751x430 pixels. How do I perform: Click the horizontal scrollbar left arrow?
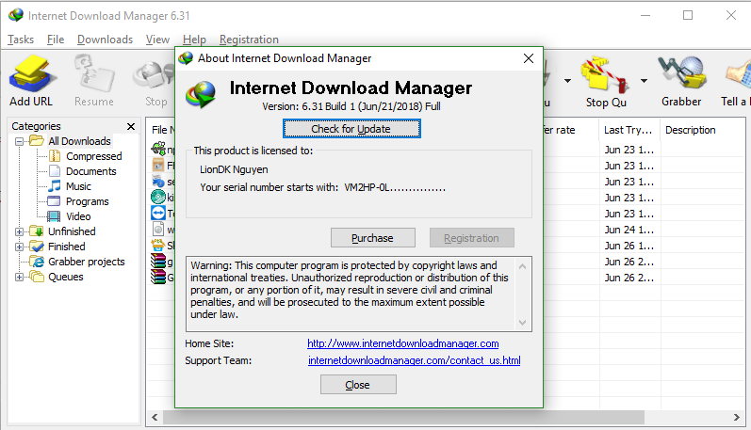point(155,417)
